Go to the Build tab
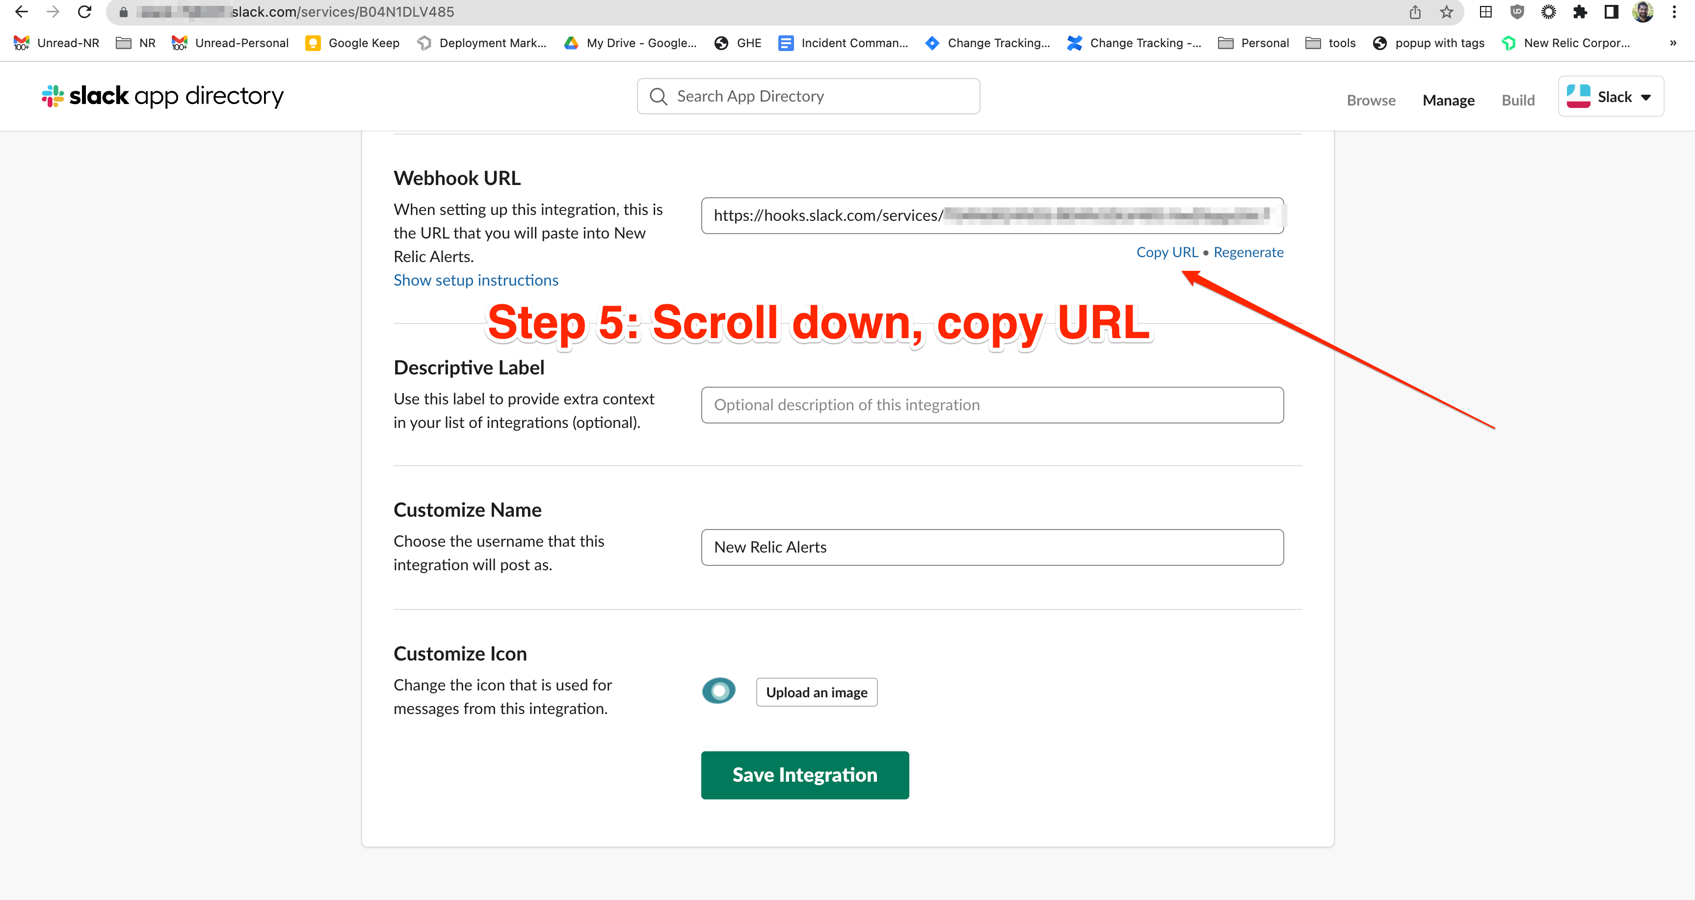The image size is (1695, 900). 1518,100
